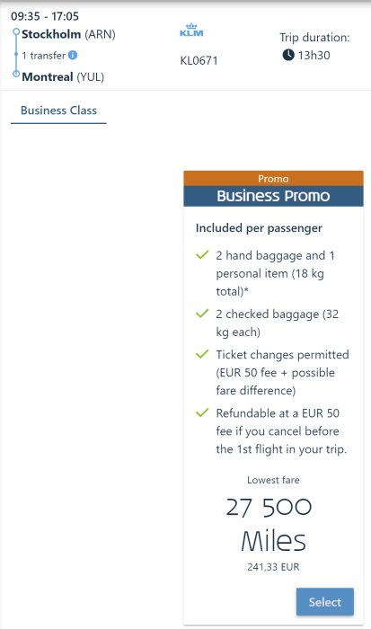Click flight number KL0671
The width and height of the screenshot is (371, 629).
pyautogui.click(x=199, y=60)
